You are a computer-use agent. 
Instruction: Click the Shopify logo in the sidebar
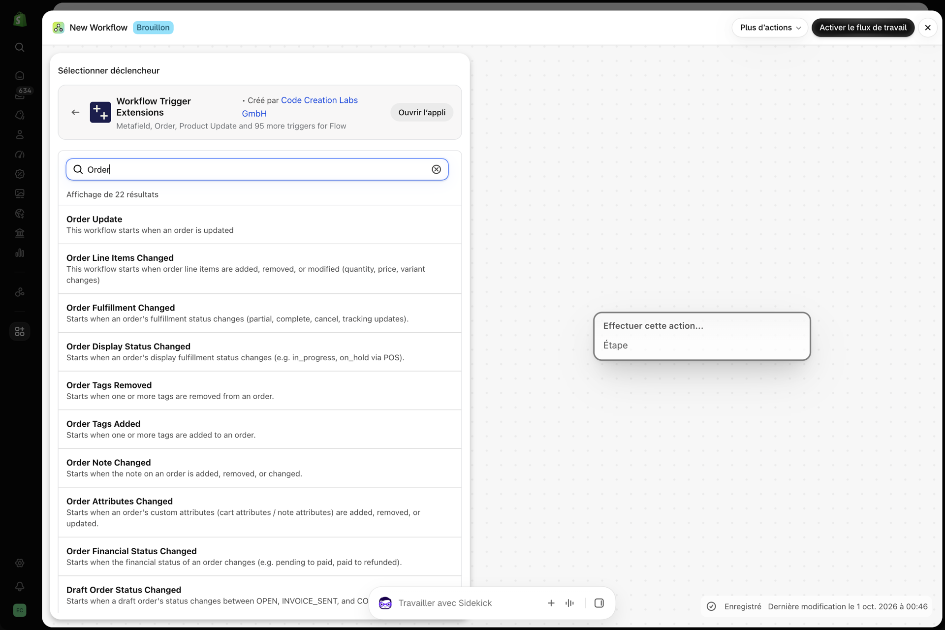pos(20,20)
